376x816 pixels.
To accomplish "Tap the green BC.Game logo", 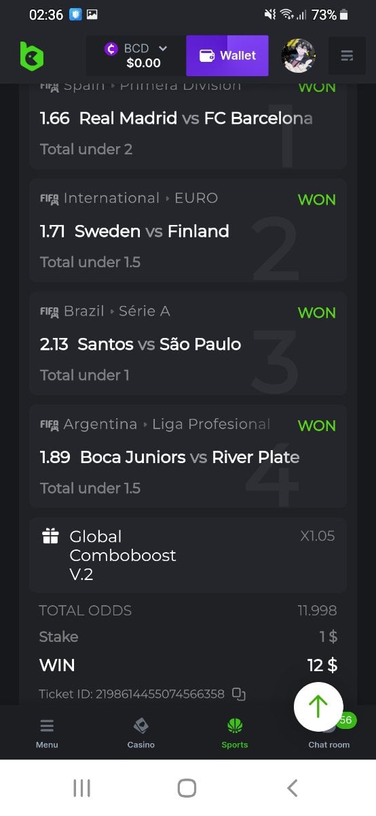I will tap(31, 56).
